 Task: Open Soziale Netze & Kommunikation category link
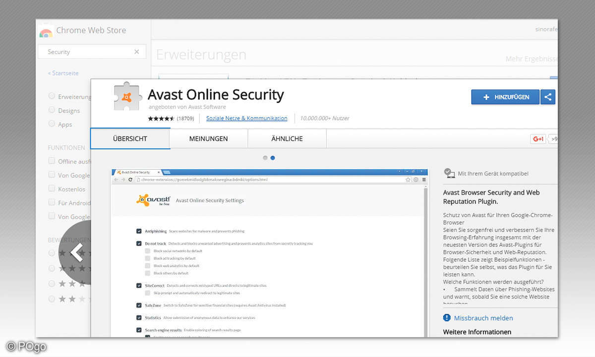tap(247, 119)
